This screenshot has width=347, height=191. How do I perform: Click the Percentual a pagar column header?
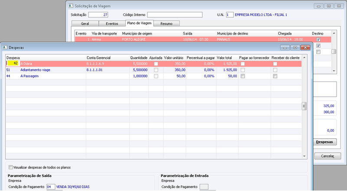click(201, 58)
